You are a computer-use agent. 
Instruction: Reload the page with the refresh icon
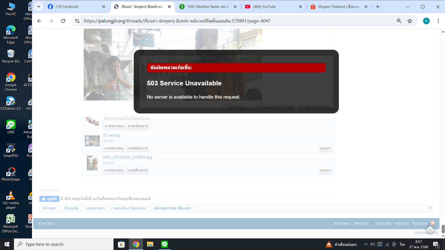[63, 21]
